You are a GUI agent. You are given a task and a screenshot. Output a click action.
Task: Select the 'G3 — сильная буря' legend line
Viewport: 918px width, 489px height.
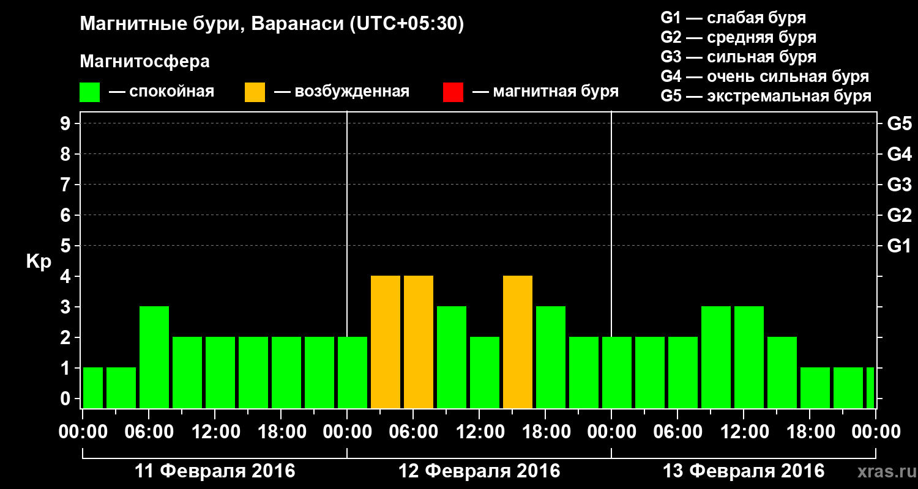[739, 57]
